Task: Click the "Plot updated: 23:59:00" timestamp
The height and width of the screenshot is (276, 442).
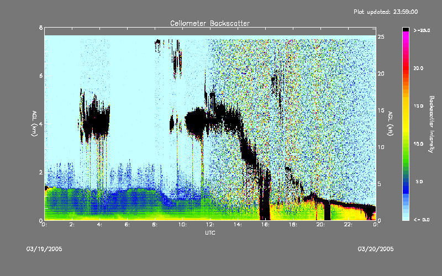Action: (x=386, y=12)
